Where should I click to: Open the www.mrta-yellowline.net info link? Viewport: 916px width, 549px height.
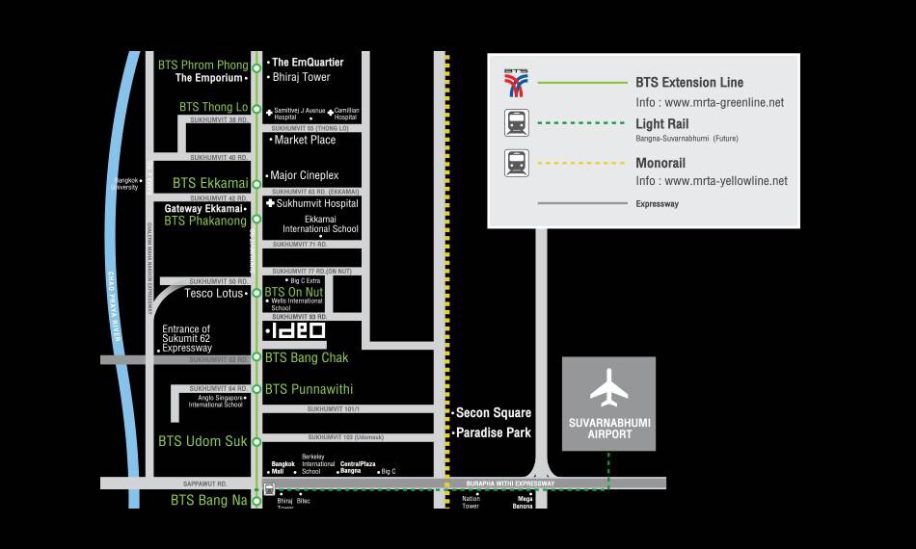pos(725,181)
